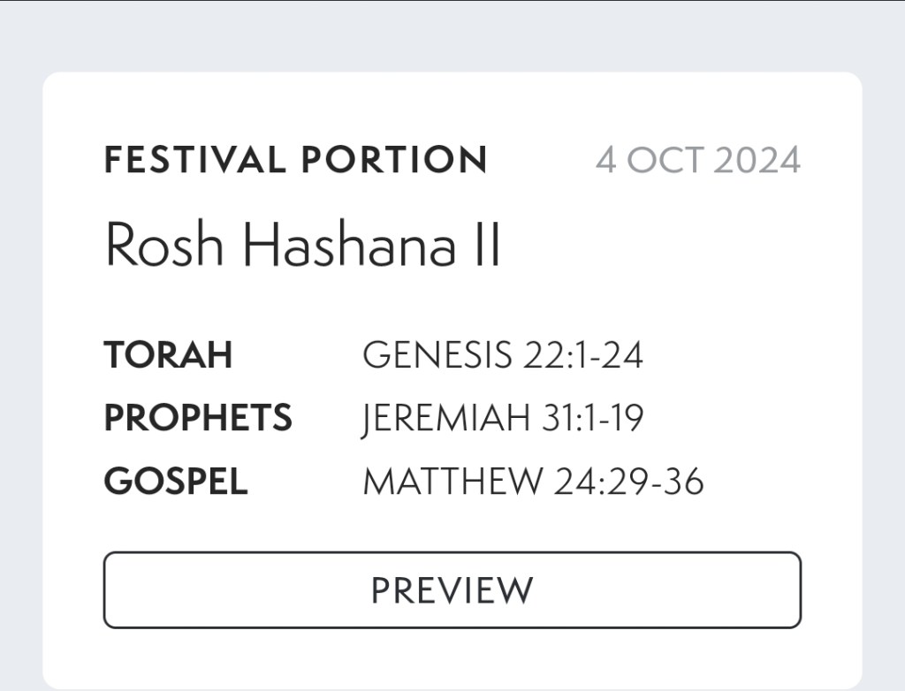This screenshot has width=905, height=691.
Task: Open the Matthew 24:29-36 Gospel reading
Action: coord(533,482)
